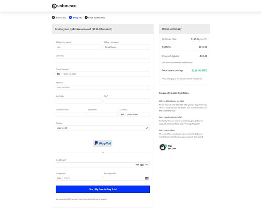Click the $116.00 USD total amount
Viewport: 262px width, 213px height.
(199, 70)
